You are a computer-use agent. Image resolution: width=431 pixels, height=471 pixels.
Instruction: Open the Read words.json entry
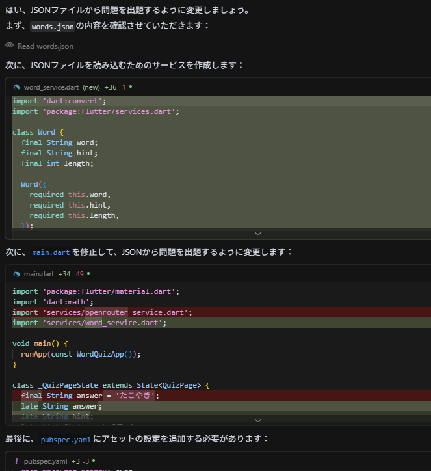click(46, 46)
